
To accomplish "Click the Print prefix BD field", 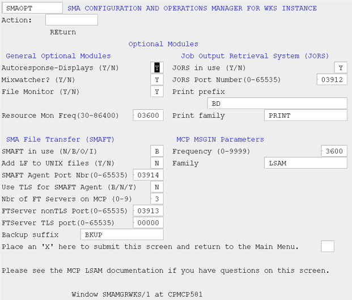I will (277, 104).
